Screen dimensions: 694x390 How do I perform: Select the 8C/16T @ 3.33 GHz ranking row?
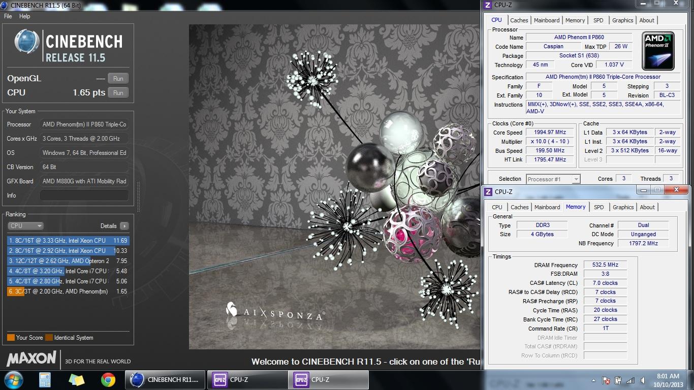coord(68,241)
